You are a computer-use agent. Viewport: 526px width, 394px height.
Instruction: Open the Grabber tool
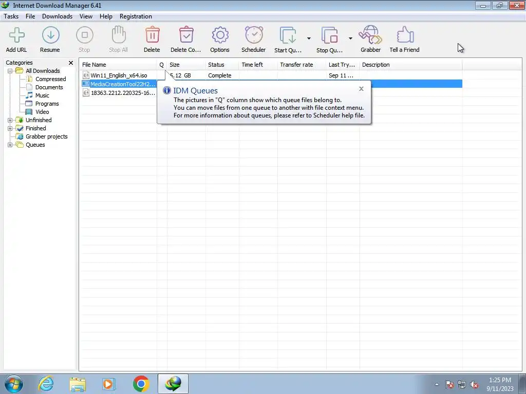[370, 35]
